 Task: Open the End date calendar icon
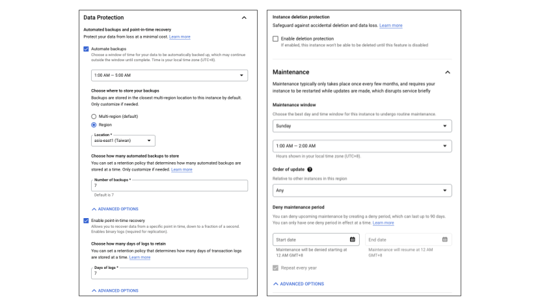(444, 240)
